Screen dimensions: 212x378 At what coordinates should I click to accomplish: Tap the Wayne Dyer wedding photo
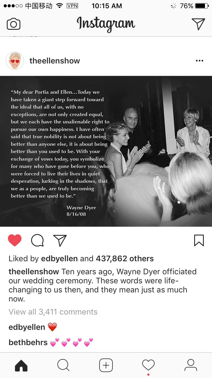[106, 151]
